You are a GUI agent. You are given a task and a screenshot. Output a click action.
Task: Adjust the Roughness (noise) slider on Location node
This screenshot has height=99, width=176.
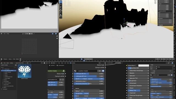89,94
